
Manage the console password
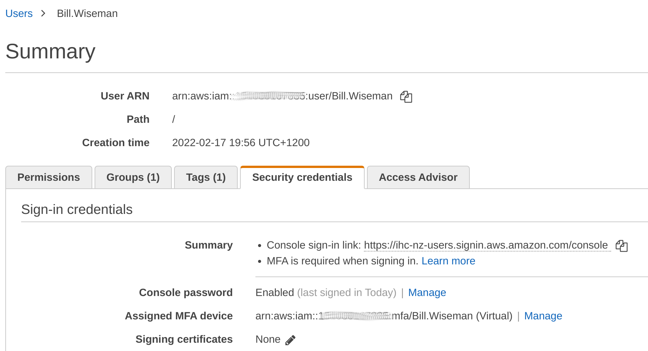(x=427, y=293)
